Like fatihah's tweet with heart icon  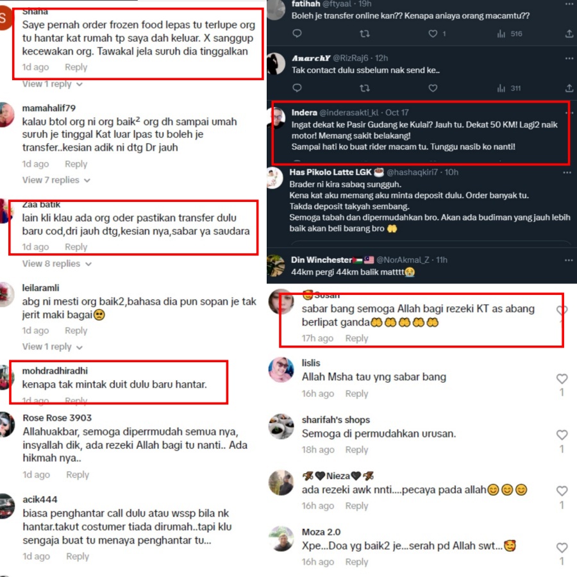pyautogui.click(x=433, y=34)
